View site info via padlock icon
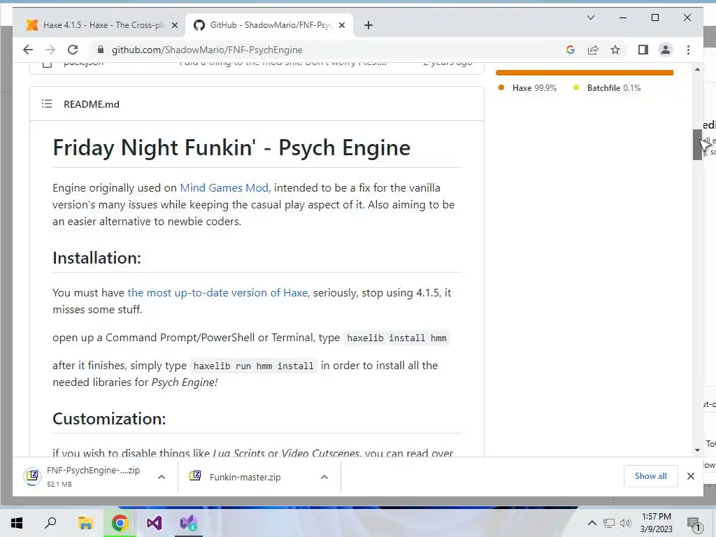This screenshot has height=537, width=716. (x=101, y=50)
